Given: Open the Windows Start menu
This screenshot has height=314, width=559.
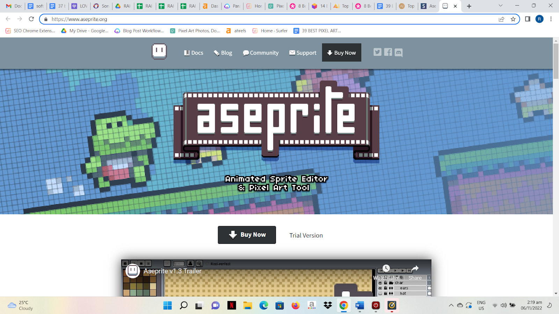Looking at the screenshot, I should (x=168, y=306).
